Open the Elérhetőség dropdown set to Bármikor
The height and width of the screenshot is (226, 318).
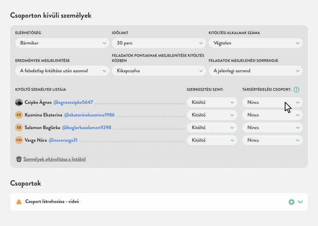[62, 43]
